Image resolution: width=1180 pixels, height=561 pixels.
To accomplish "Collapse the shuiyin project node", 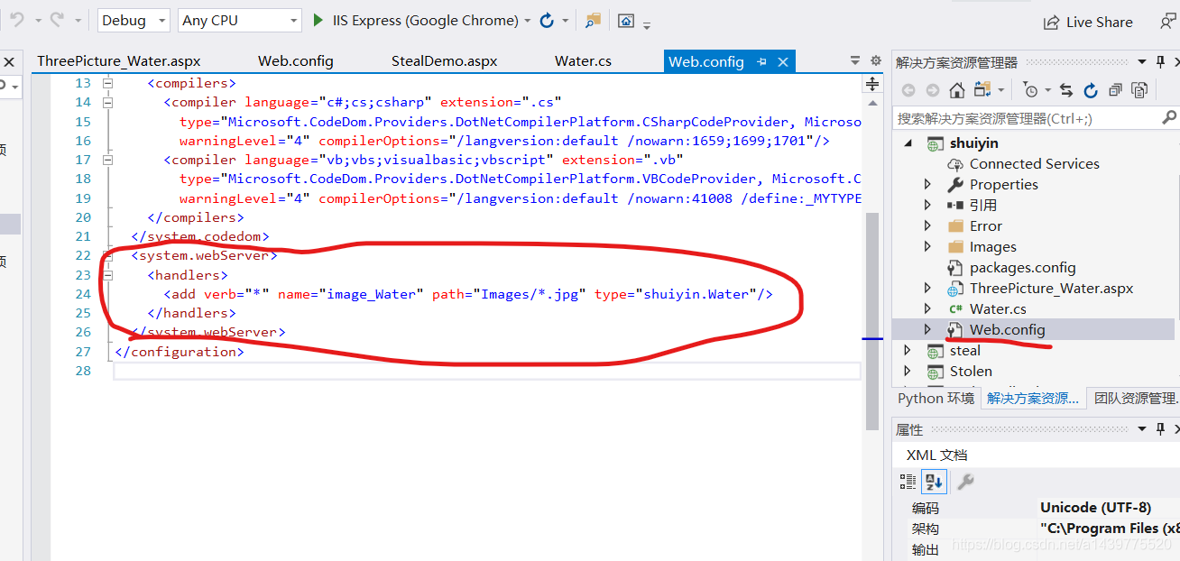I will (x=908, y=143).
